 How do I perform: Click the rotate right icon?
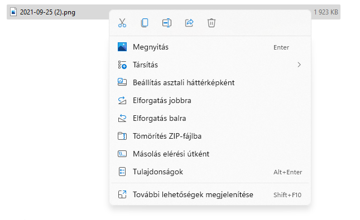pyautogui.click(x=122, y=100)
